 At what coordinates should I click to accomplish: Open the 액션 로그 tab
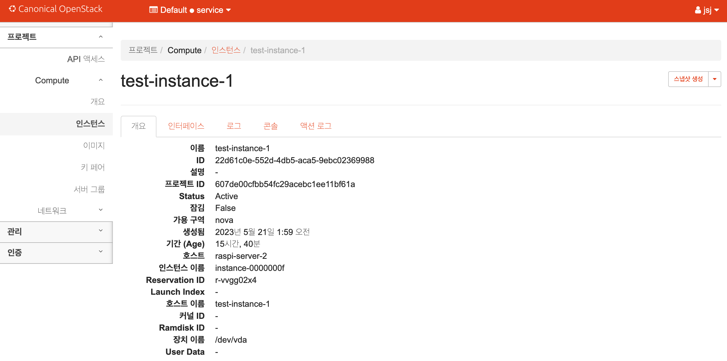(315, 126)
